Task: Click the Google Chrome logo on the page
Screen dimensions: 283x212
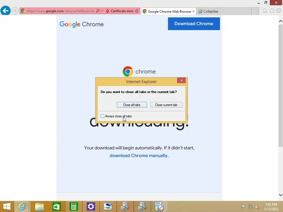Action: [82, 24]
